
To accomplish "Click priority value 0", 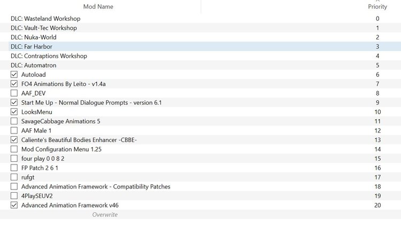I will [x=377, y=18].
